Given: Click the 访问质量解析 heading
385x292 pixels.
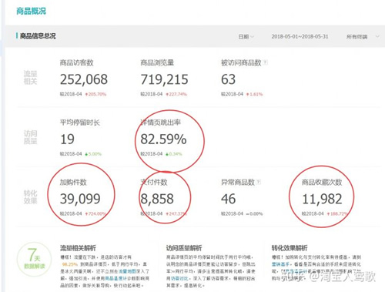Looking at the screenshot, I should (184, 248).
